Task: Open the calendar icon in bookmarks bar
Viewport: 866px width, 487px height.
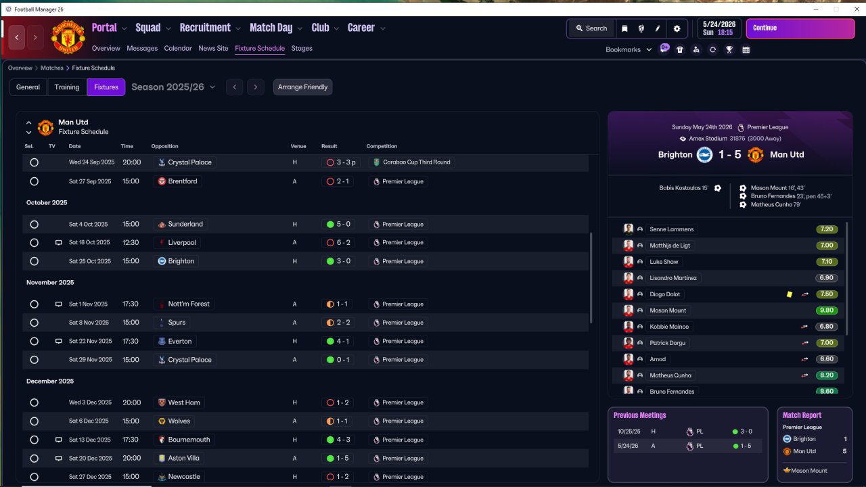Action: click(746, 49)
